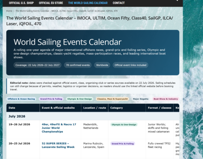Select the Offshore & Ocean Racing legend tag

click(x=21, y=99)
